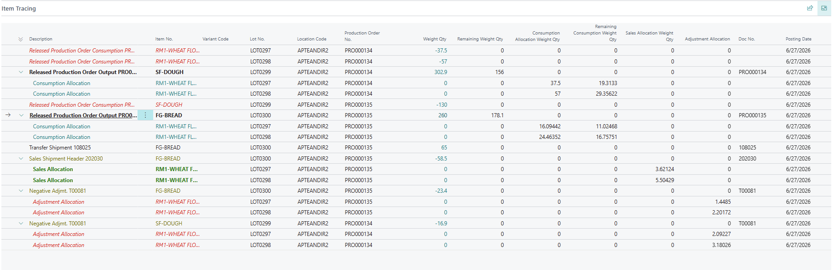Collapse the Sales Shipment Header 202030 row

(21, 159)
